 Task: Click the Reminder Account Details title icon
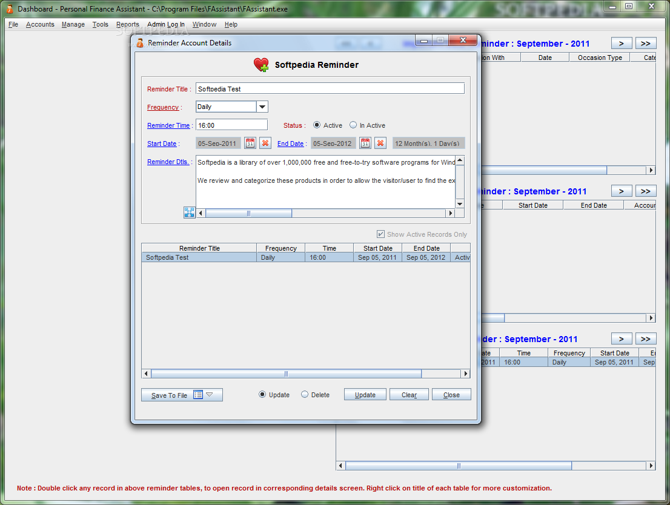140,43
